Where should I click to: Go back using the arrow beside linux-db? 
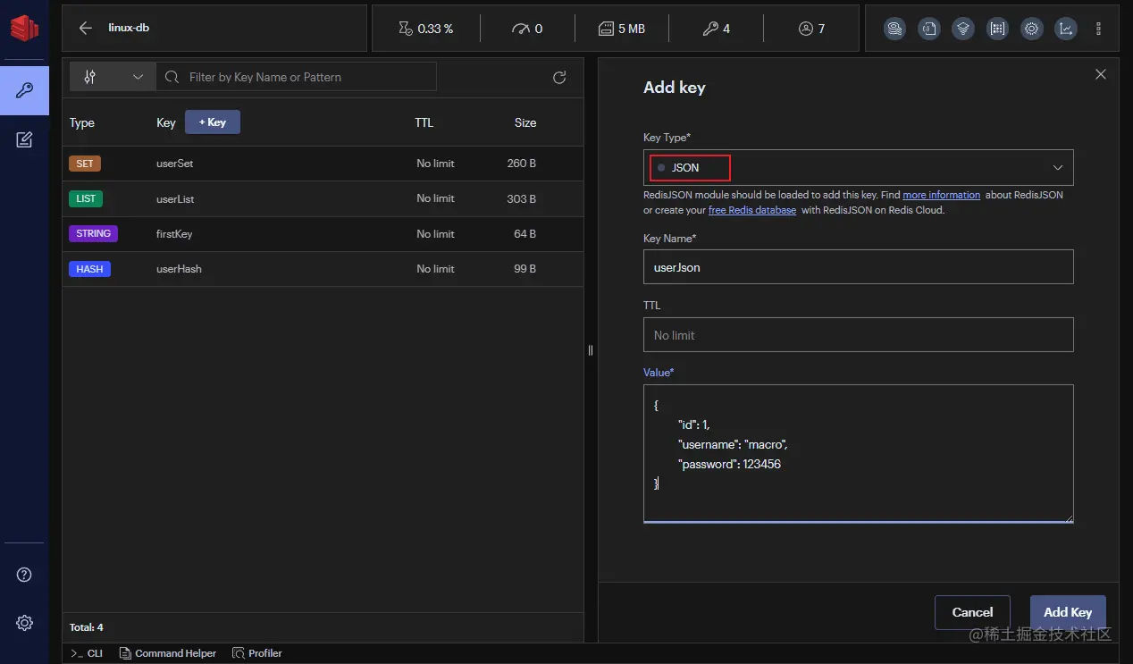tap(86, 28)
